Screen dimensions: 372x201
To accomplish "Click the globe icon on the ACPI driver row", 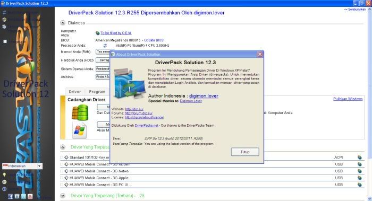I will click(x=360, y=158).
